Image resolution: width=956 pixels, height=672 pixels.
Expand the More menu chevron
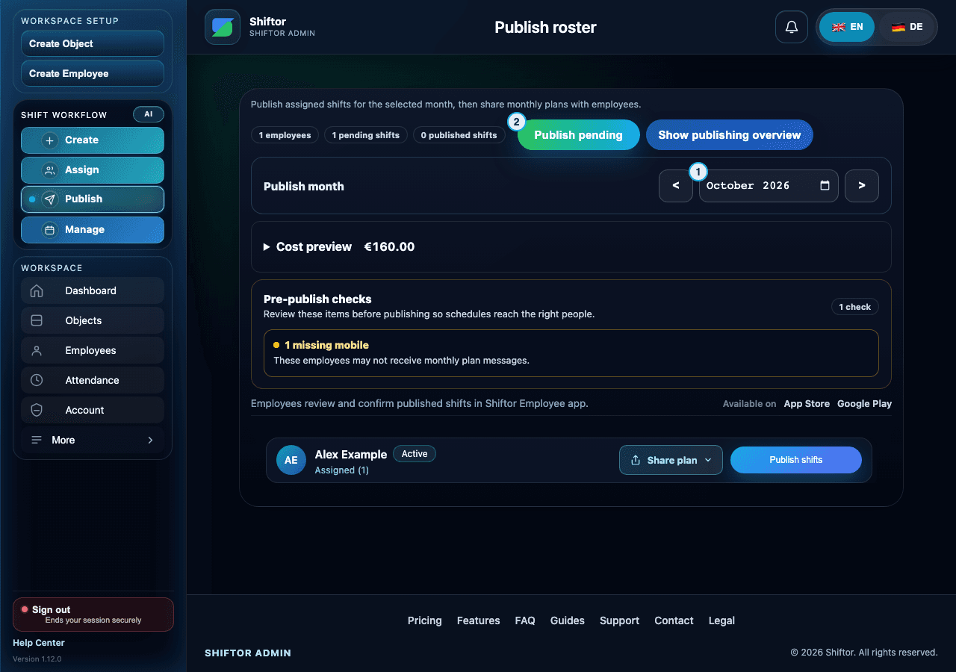pyautogui.click(x=150, y=440)
